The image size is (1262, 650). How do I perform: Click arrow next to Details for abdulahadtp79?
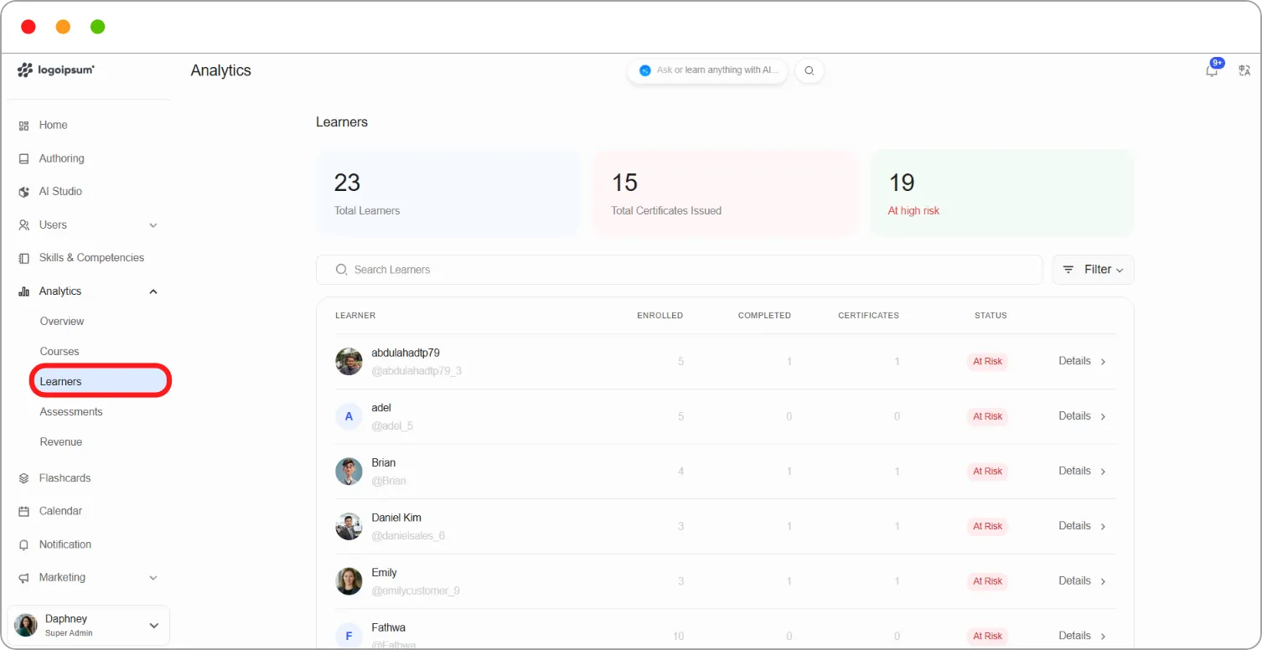click(x=1103, y=362)
